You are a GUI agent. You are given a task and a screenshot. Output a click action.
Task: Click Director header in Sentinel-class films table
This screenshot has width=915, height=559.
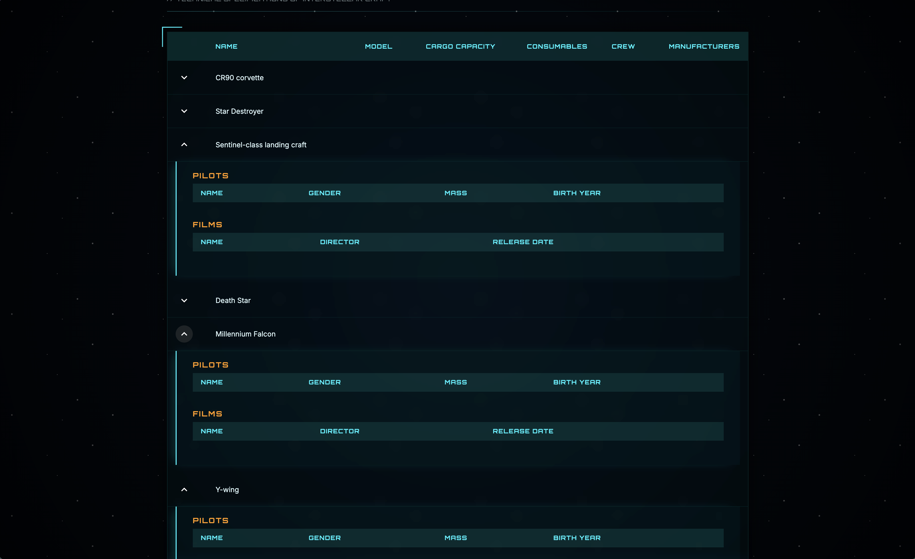tap(340, 242)
